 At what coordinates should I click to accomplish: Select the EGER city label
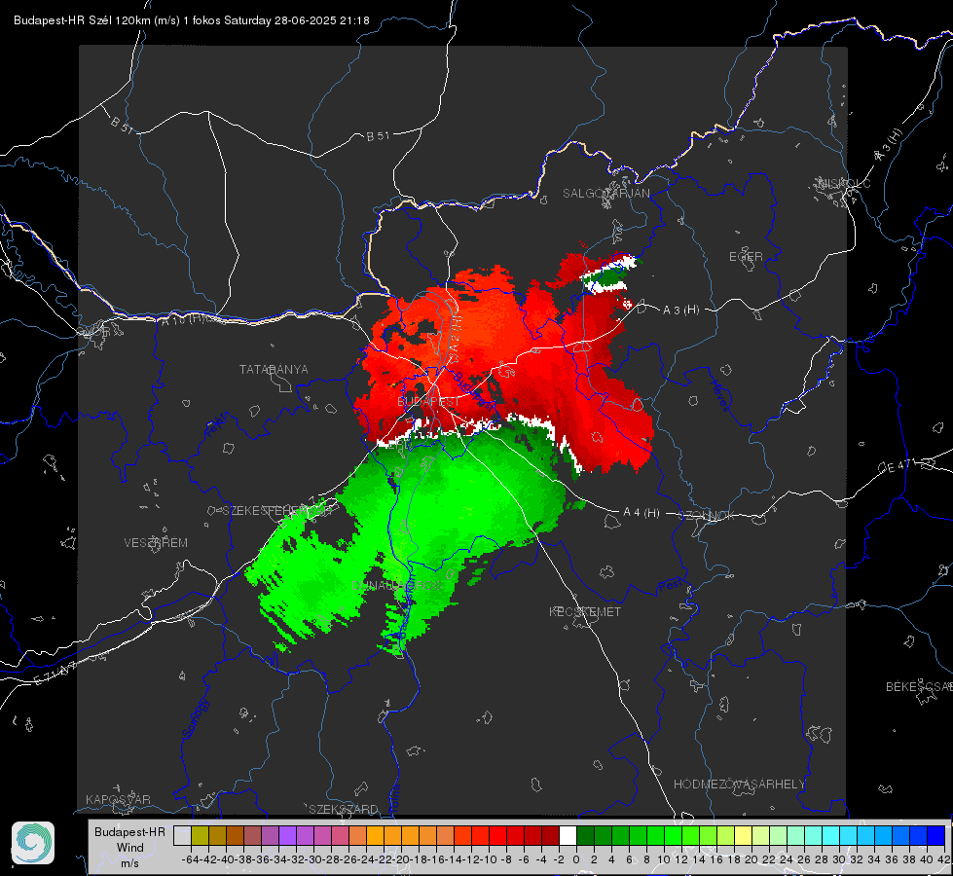(x=746, y=257)
